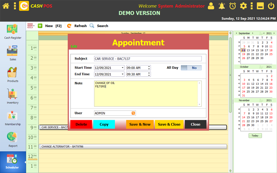Viewport: 277px width, 173px height.
Task: Click the scheduler scroll up arrow
Action: [x=230, y=33]
